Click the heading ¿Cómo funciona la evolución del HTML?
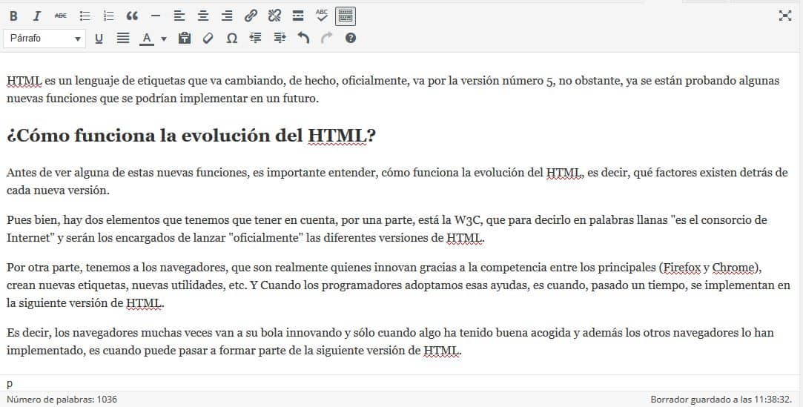The image size is (803, 407). point(191,136)
